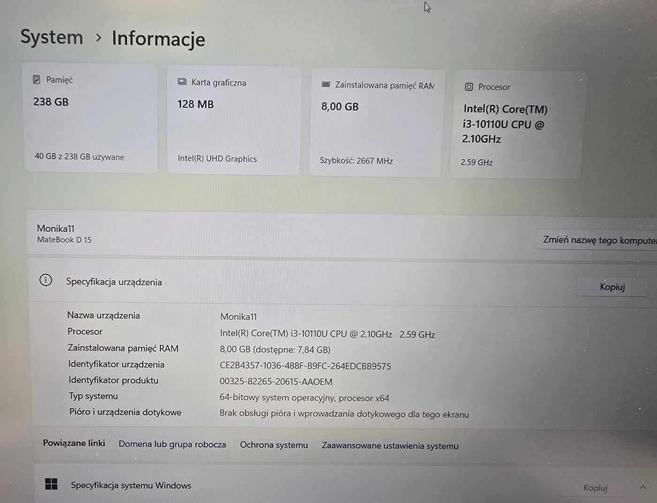
Task: Open Ochrona systemu link
Action: (x=274, y=445)
